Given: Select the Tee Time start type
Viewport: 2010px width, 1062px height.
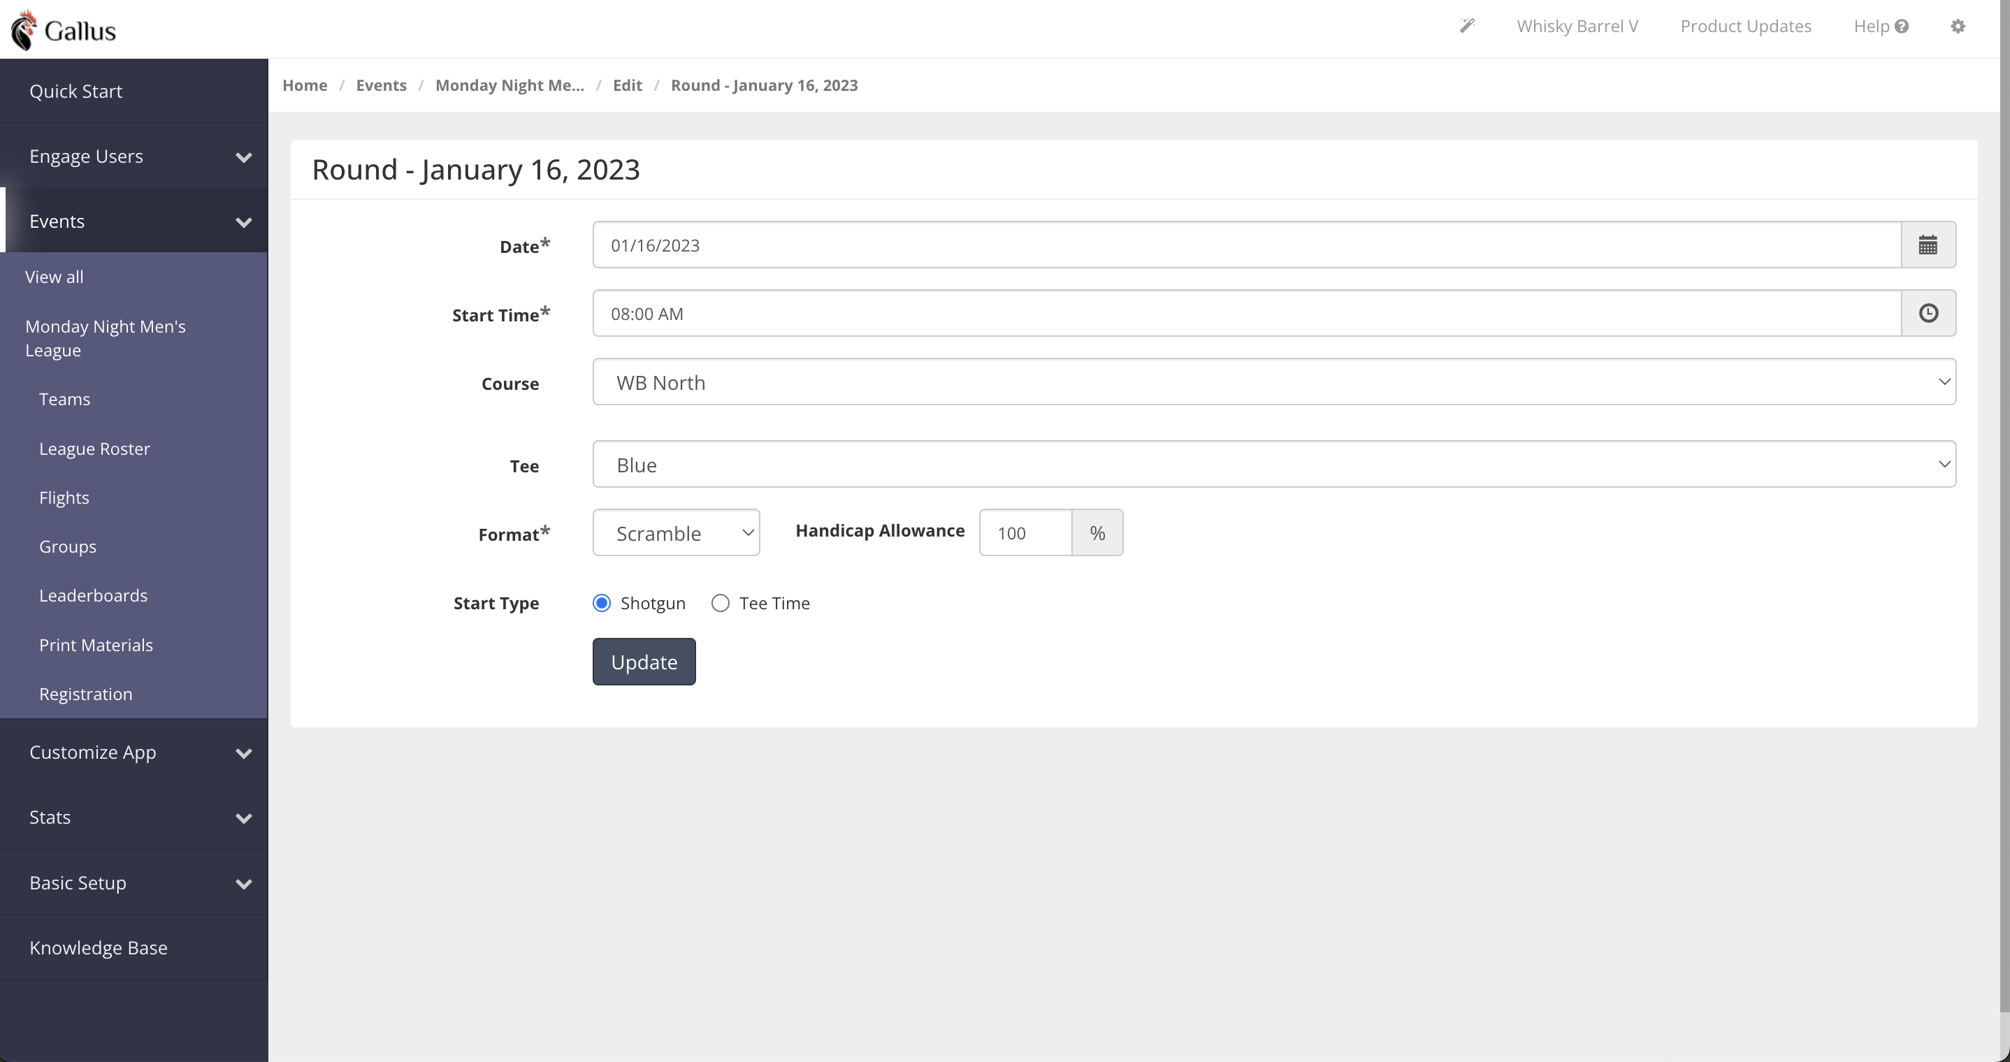Looking at the screenshot, I should (720, 603).
